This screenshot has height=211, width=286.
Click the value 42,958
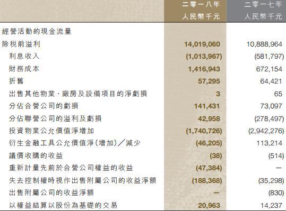209,119
